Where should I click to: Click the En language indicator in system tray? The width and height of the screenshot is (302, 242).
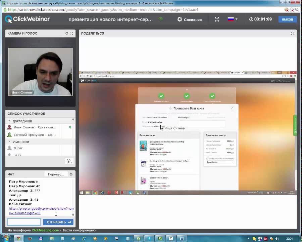click(x=265, y=239)
